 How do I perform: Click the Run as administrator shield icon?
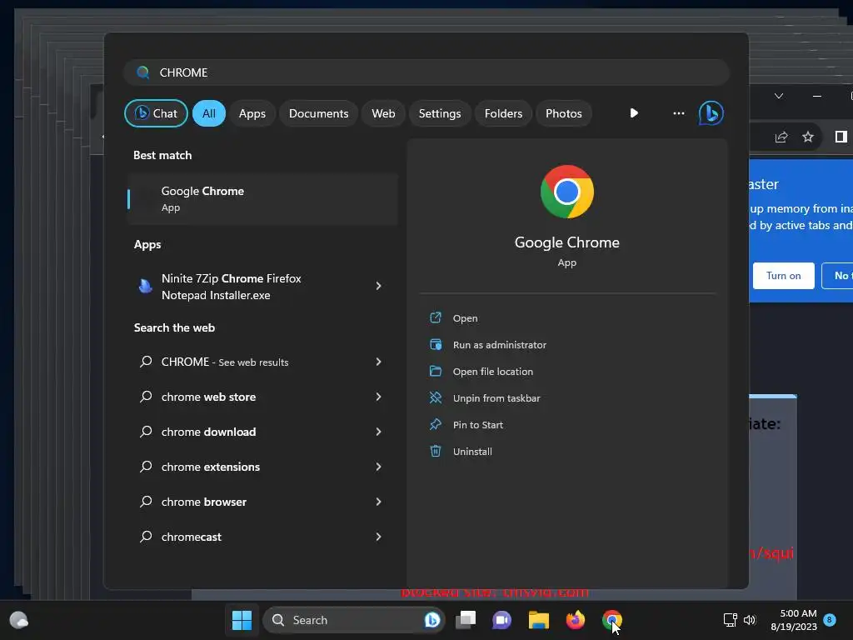[436, 344]
